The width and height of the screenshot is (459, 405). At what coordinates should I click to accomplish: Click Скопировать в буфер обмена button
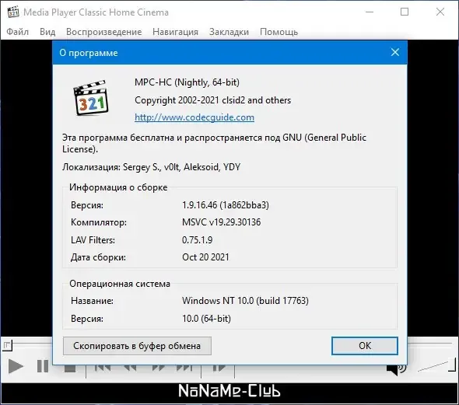(x=137, y=346)
